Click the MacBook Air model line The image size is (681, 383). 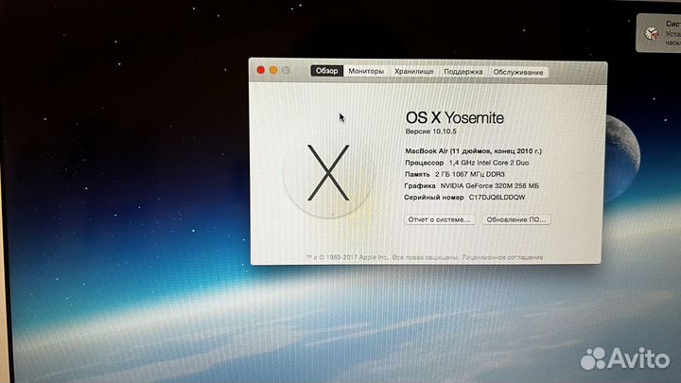point(474,151)
